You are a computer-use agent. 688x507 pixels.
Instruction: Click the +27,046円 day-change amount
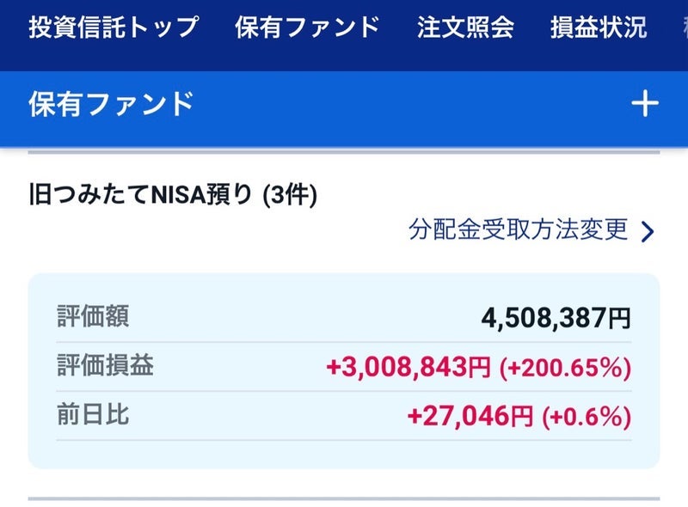point(470,416)
